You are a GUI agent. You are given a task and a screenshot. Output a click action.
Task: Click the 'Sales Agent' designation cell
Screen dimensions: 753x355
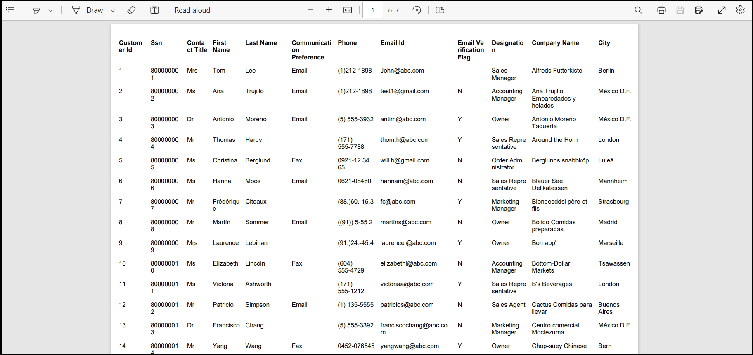508,305
